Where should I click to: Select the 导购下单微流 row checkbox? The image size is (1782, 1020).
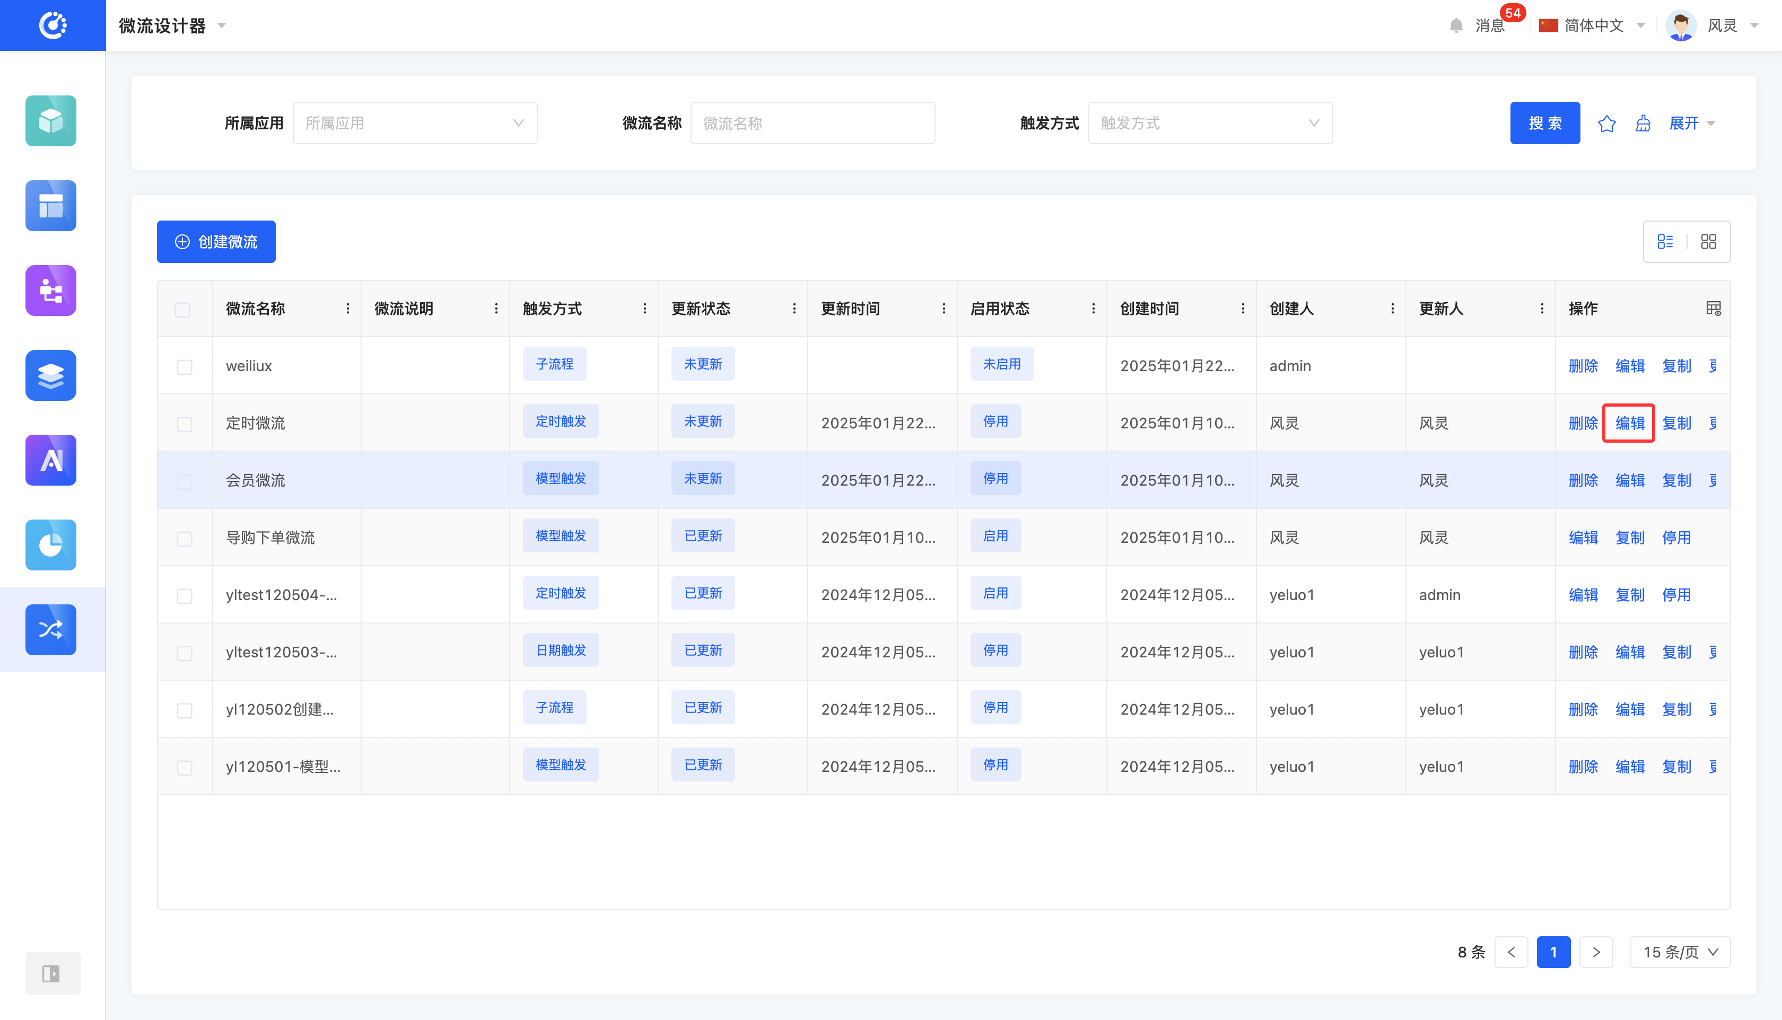[x=184, y=538]
